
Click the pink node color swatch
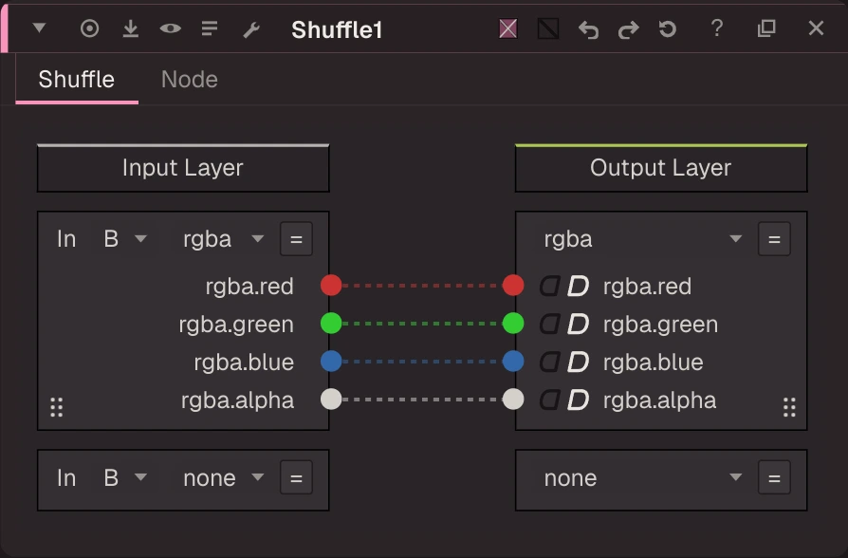point(507,28)
